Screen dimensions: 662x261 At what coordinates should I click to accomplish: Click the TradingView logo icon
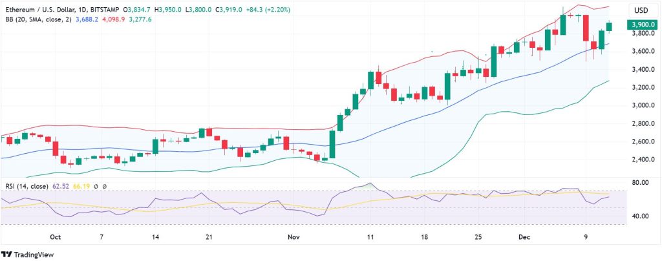(x=8, y=253)
